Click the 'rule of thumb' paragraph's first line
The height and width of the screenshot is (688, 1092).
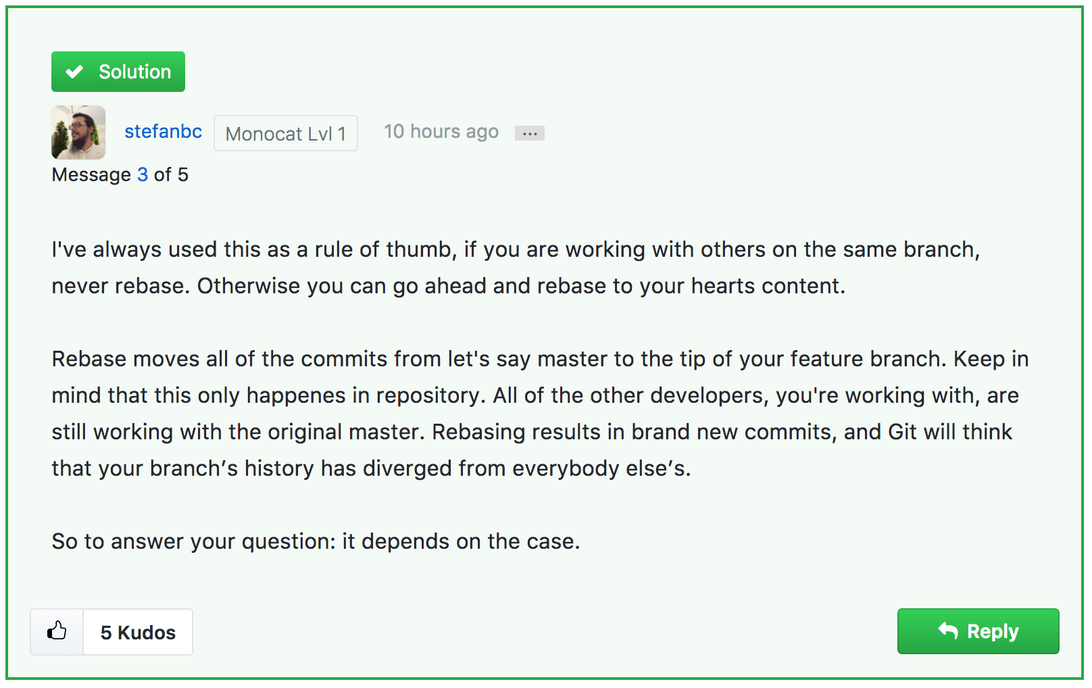[515, 249]
